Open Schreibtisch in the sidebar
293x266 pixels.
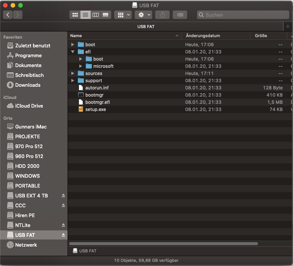[x=34, y=75]
